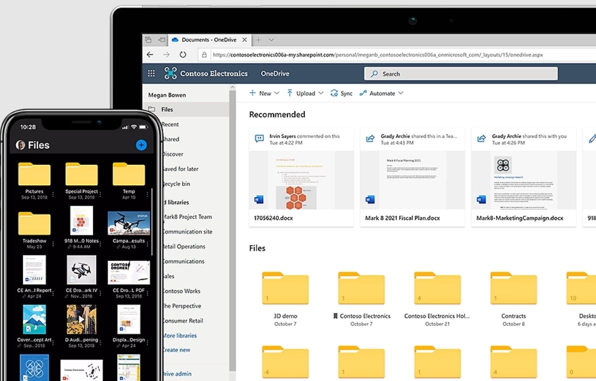Open the 918 M...0 Notes file on phone

[x=81, y=221]
